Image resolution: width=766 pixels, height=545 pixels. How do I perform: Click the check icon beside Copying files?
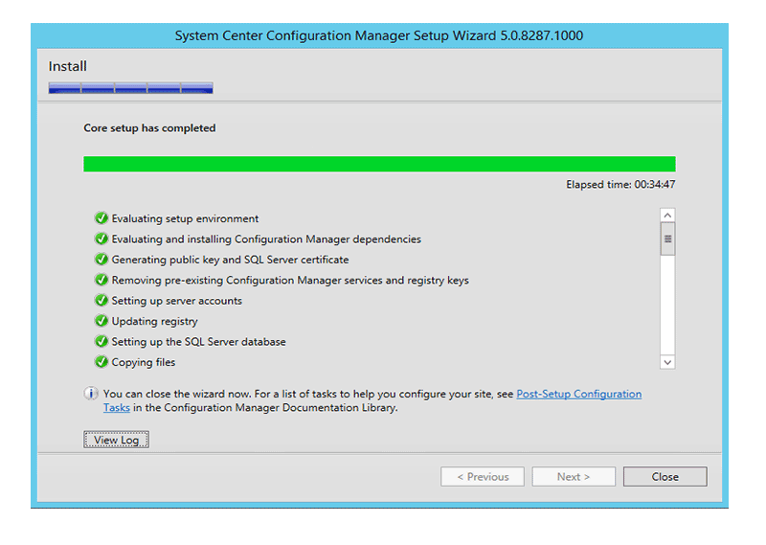click(x=101, y=362)
